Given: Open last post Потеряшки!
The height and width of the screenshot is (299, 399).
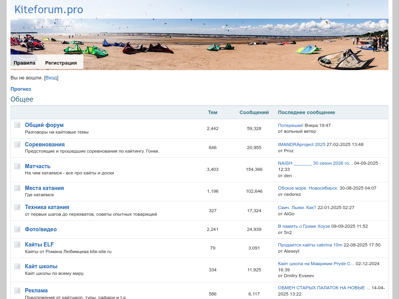Looking at the screenshot, I should tap(290, 125).
